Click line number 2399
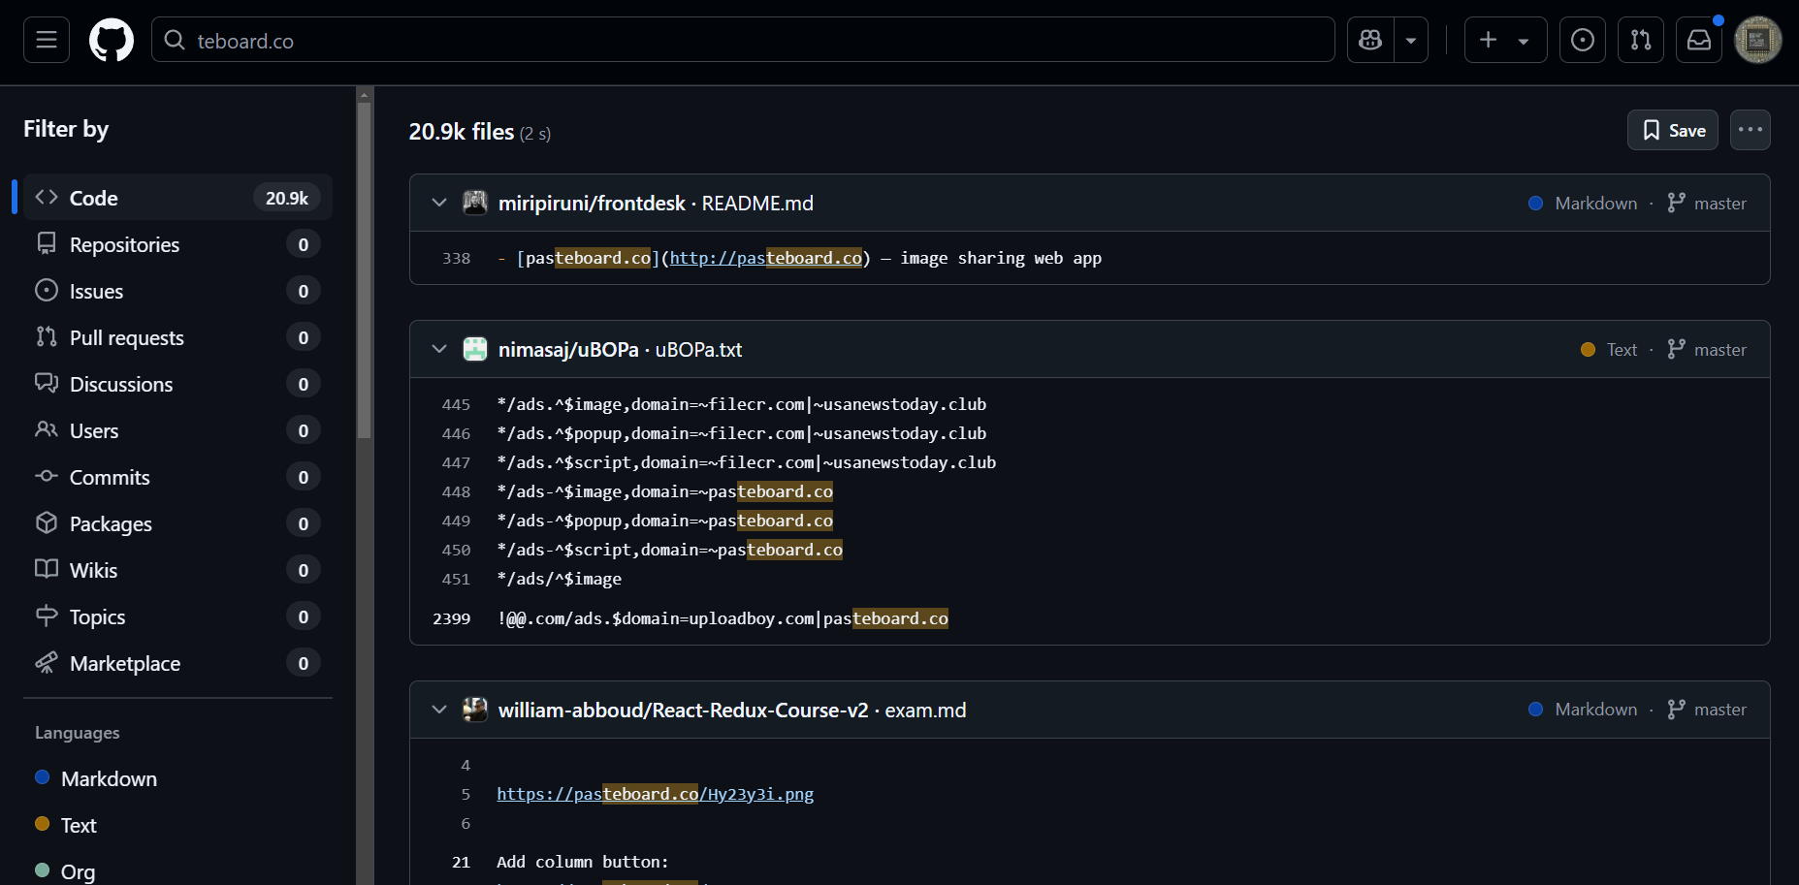1799x885 pixels. point(452,618)
